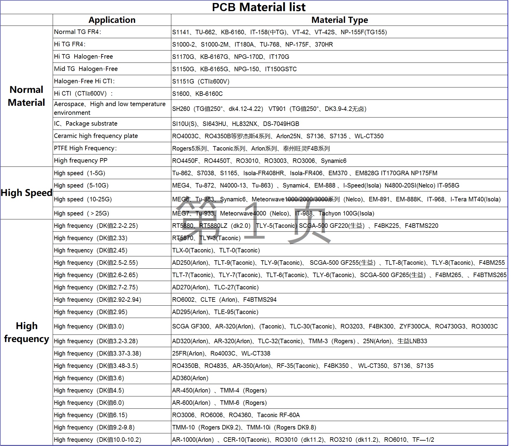This screenshot has width=513, height=446.
Task: Click the PCB Material list title
Action: (x=258, y=7)
